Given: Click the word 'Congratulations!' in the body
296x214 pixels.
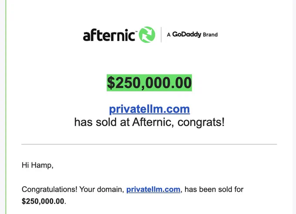Looking at the screenshot, I should [x=50, y=189].
